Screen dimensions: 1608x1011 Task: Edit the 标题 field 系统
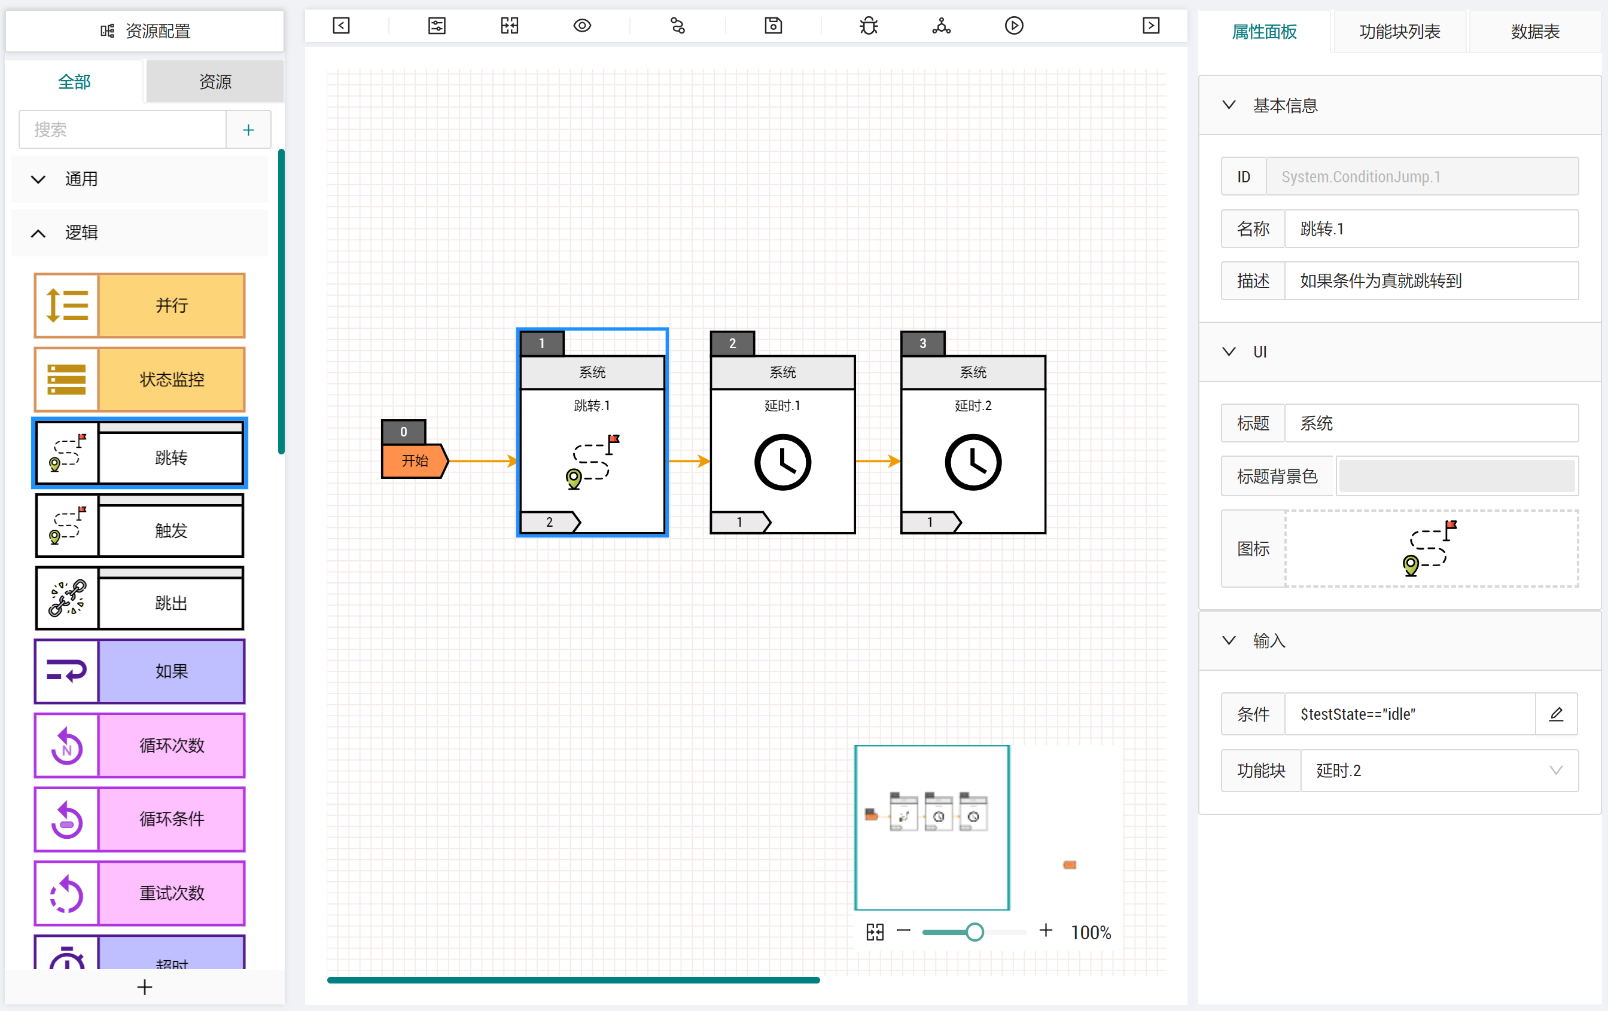[x=1432, y=423]
